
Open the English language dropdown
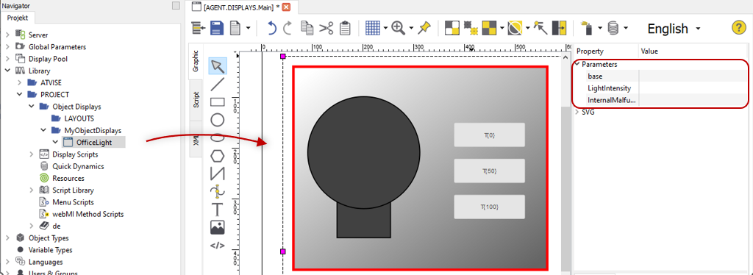coord(674,29)
